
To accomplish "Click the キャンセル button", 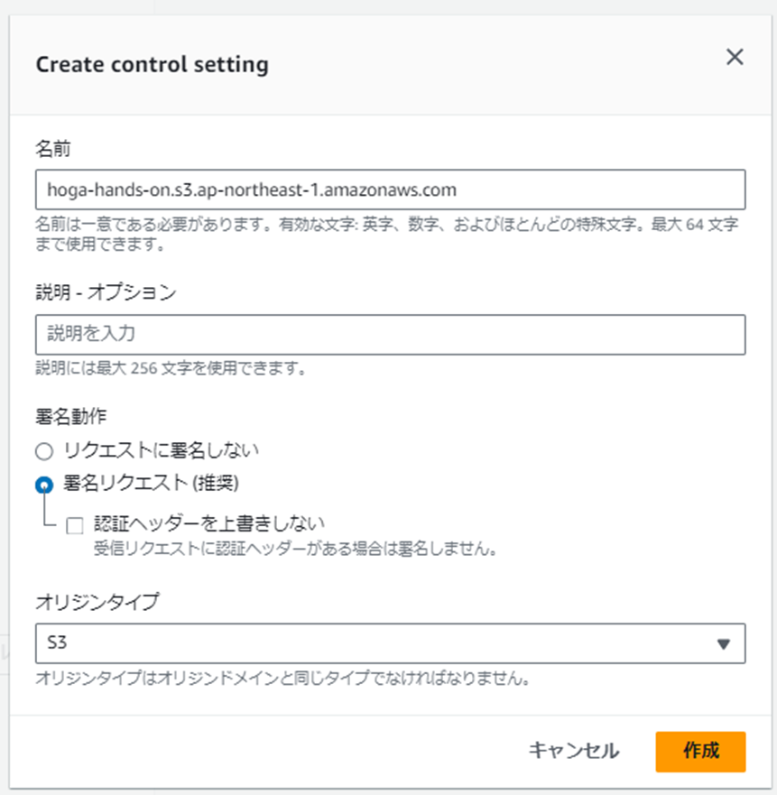I will 574,751.
